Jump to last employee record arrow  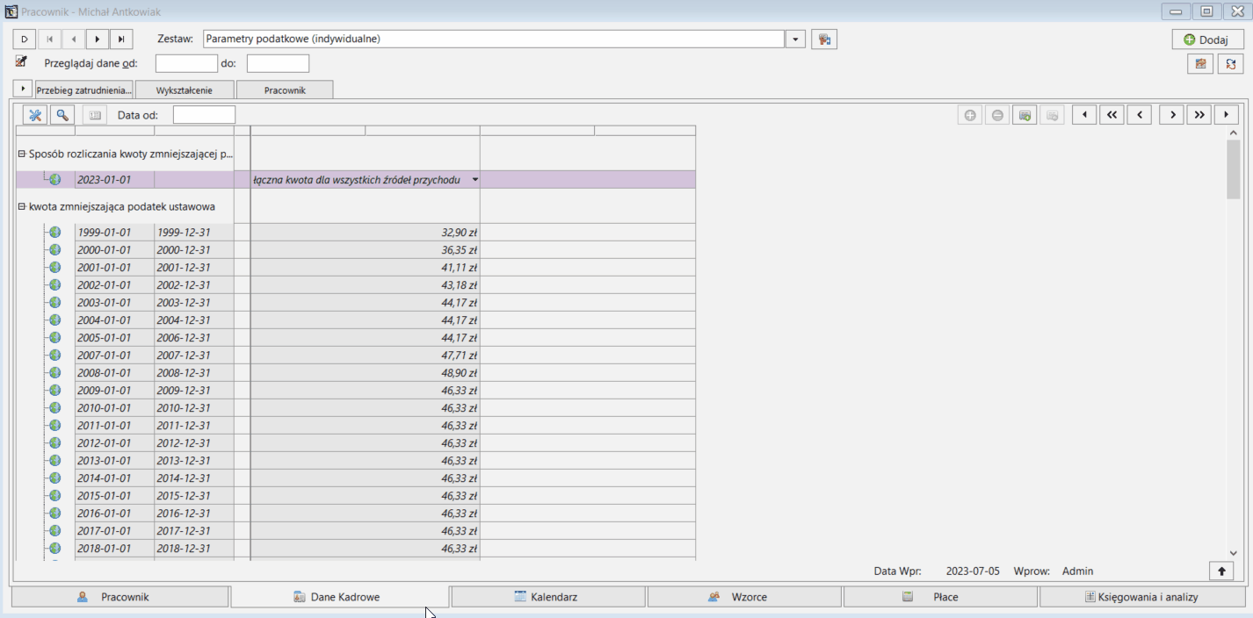[x=121, y=40]
